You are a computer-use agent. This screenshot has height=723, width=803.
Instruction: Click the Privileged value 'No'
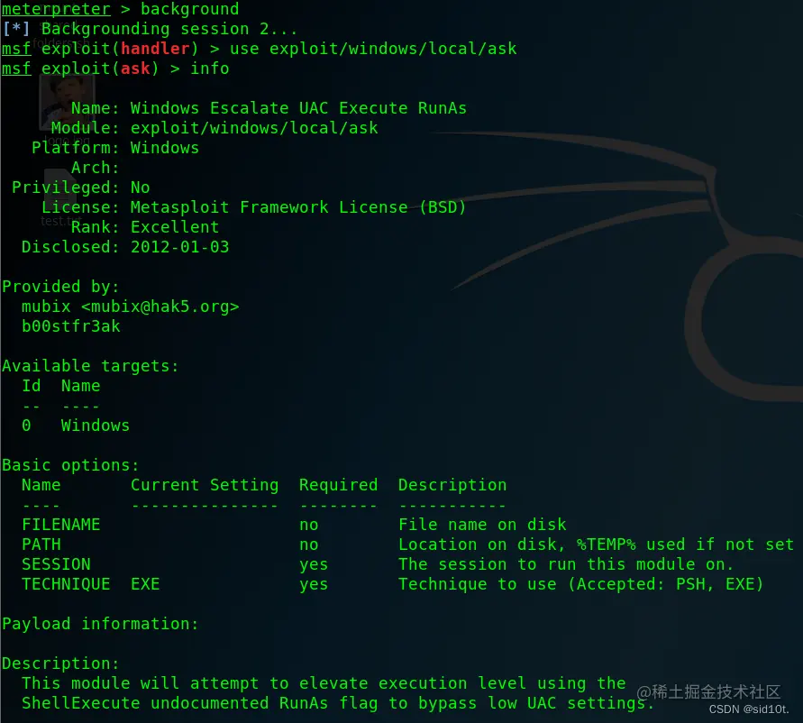[x=141, y=188]
